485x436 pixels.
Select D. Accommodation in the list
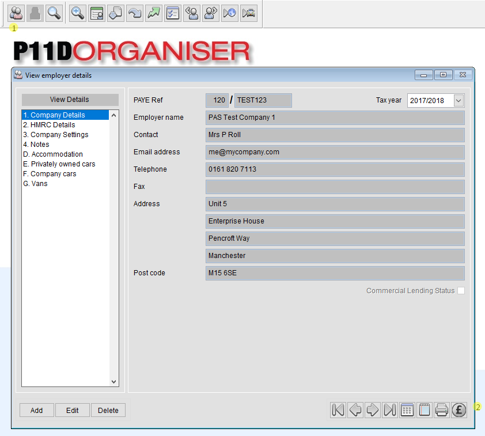(65, 154)
